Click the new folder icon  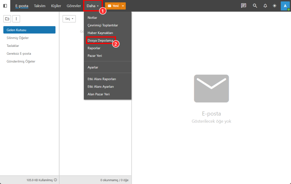(x=7, y=19)
